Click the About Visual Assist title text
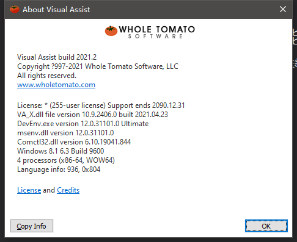297x242 pixels. pyautogui.click(x=56, y=10)
